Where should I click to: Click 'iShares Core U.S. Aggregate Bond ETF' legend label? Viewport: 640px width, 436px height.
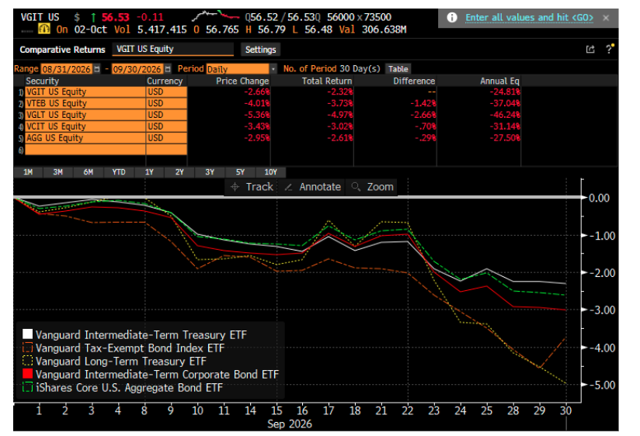pos(129,387)
